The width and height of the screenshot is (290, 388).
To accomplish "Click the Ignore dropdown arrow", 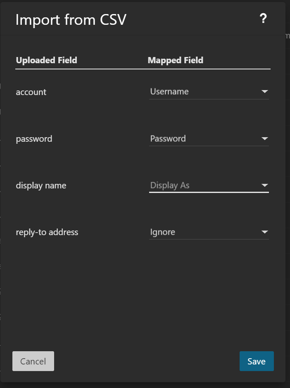I will [265, 232].
